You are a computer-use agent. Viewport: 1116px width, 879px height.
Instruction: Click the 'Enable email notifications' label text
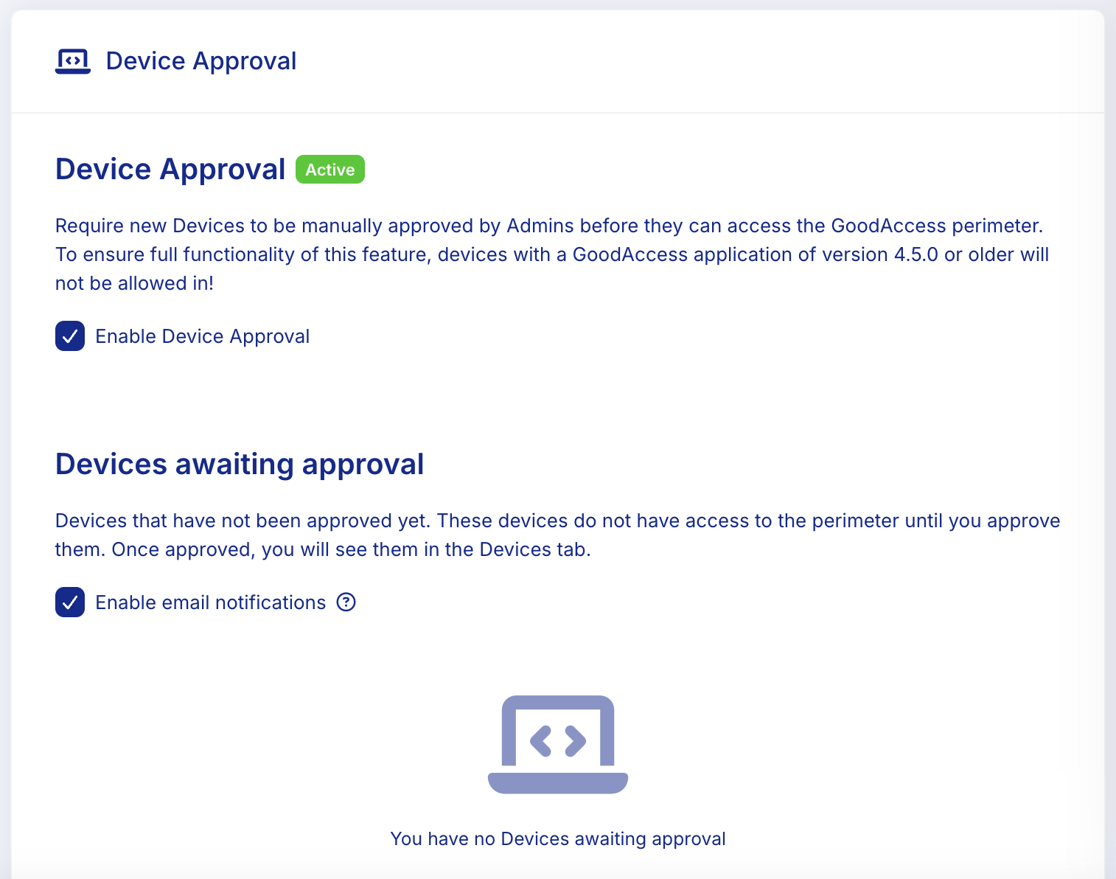click(210, 602)
